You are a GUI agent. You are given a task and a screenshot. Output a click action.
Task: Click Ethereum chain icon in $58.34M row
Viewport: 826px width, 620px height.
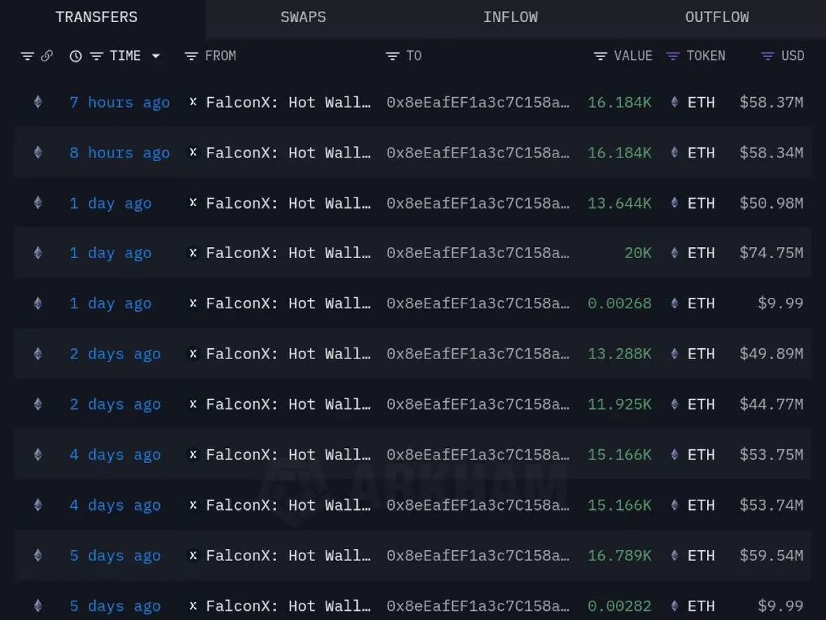pos(38,153)
